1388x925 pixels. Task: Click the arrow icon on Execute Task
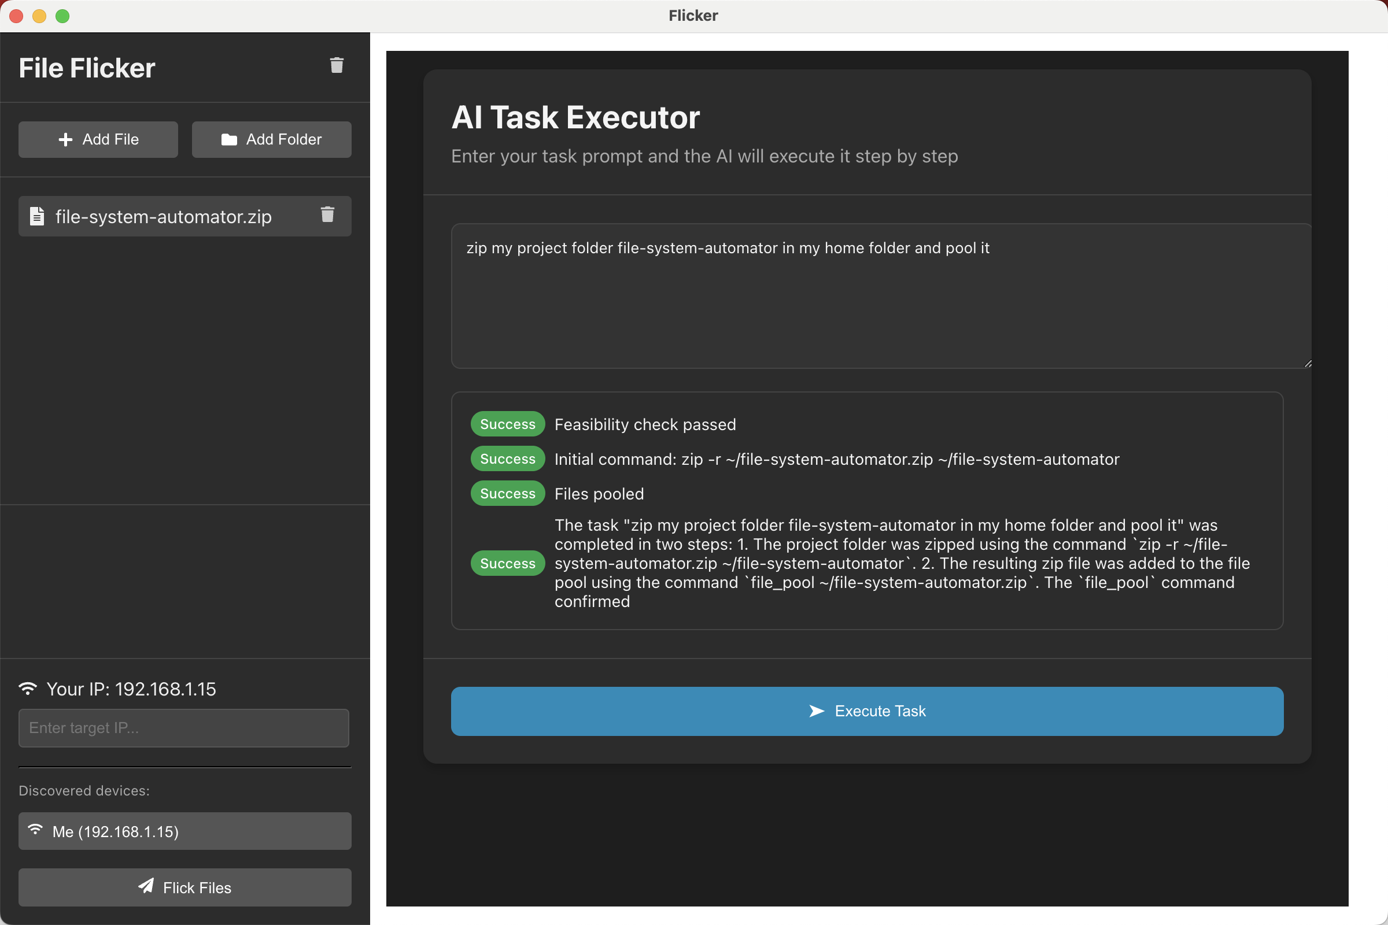click(816, 712)
